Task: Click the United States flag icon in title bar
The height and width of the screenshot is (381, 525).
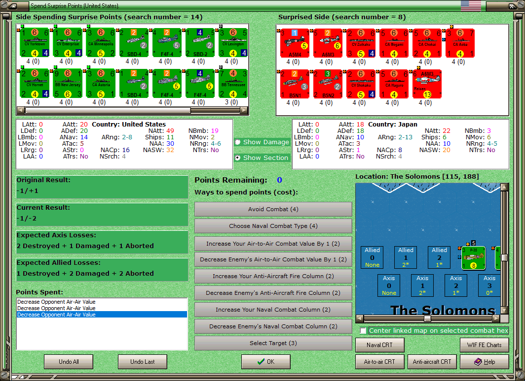Action: pyautogui.click(x=471, y=6)
